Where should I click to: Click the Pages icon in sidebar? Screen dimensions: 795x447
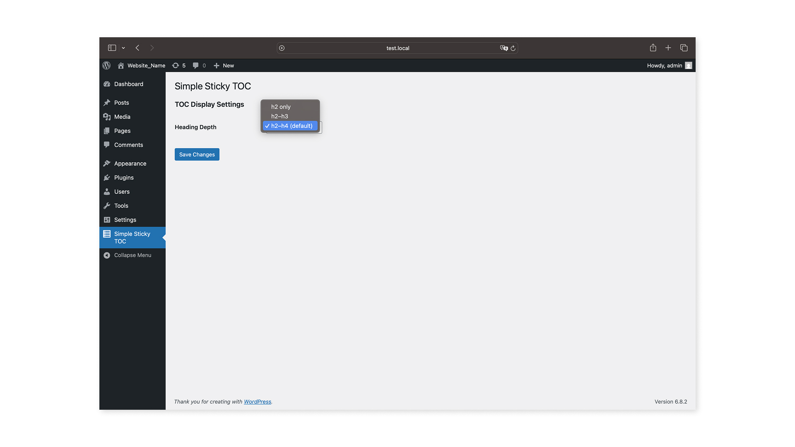pos(107,131)
